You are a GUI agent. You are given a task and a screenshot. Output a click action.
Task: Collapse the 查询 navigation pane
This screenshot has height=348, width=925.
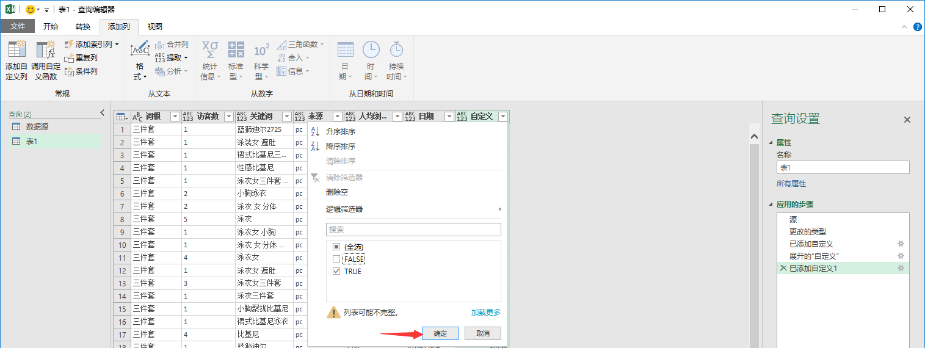(x=102, y=113)
